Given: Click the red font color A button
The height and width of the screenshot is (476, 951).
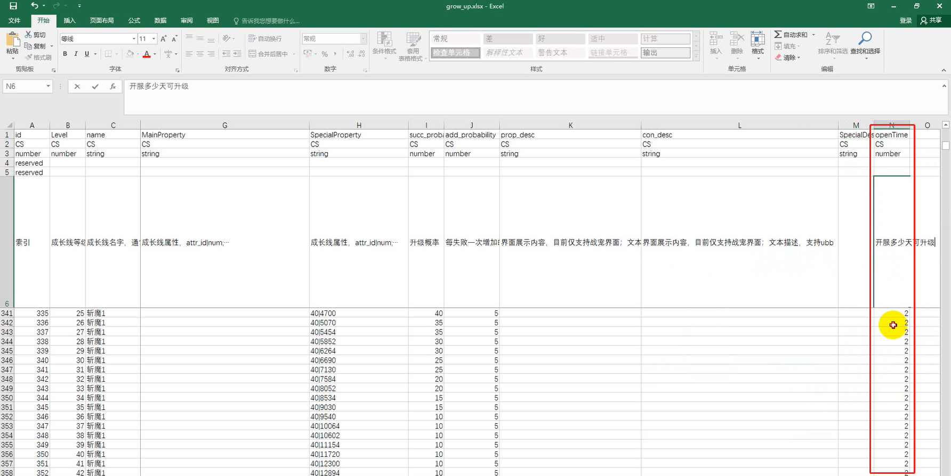Looking at the screenshot, I should click(147, 54).
